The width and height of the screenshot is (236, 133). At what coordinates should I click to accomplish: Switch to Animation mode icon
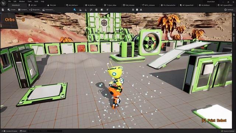(x=107, y=10)
